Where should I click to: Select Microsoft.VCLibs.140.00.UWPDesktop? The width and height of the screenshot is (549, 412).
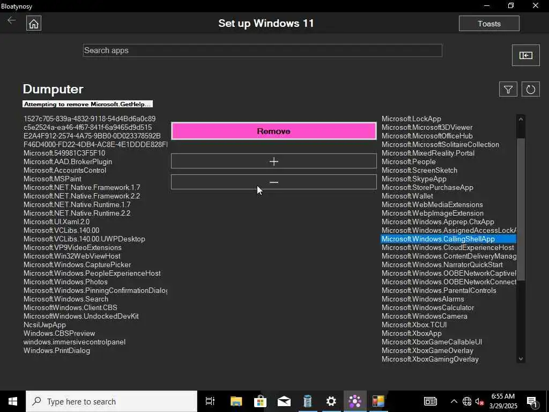click(84, 239)
